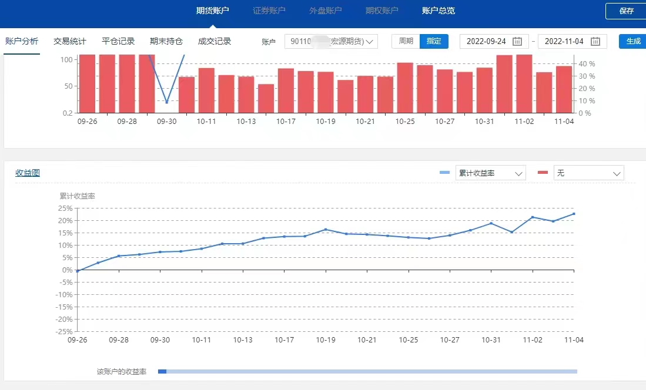Viewport: 646px width, 390px height.
Task: Switch to the 证券账户 tab
Action: point(269,11)
